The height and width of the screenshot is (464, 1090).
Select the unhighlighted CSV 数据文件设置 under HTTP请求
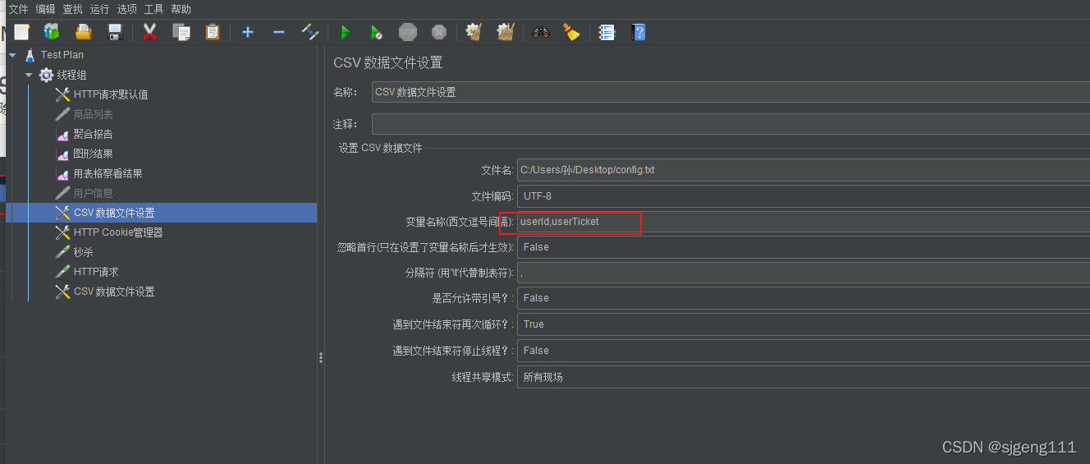114,292
